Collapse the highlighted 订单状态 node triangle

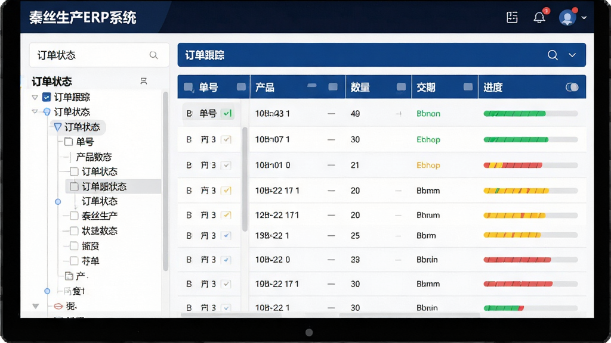coord(57,127)
